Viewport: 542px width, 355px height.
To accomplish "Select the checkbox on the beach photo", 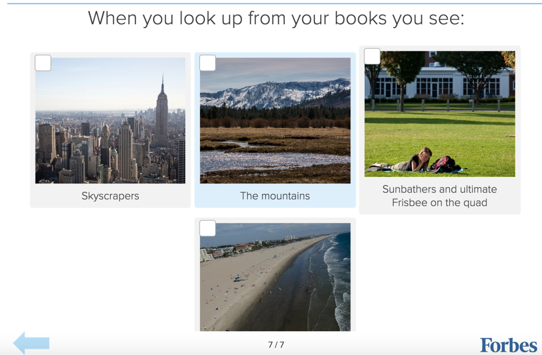I will pyautogui.click(x=207, y=228).
